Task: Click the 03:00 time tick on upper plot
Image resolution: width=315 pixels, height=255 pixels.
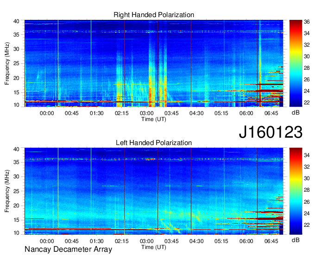Action: point(147,113)
